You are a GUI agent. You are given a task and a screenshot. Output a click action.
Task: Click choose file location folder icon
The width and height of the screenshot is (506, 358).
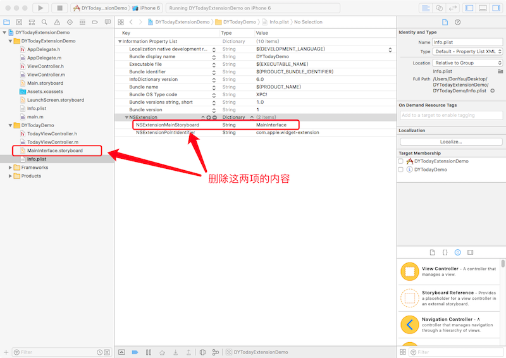coord(500,71)
